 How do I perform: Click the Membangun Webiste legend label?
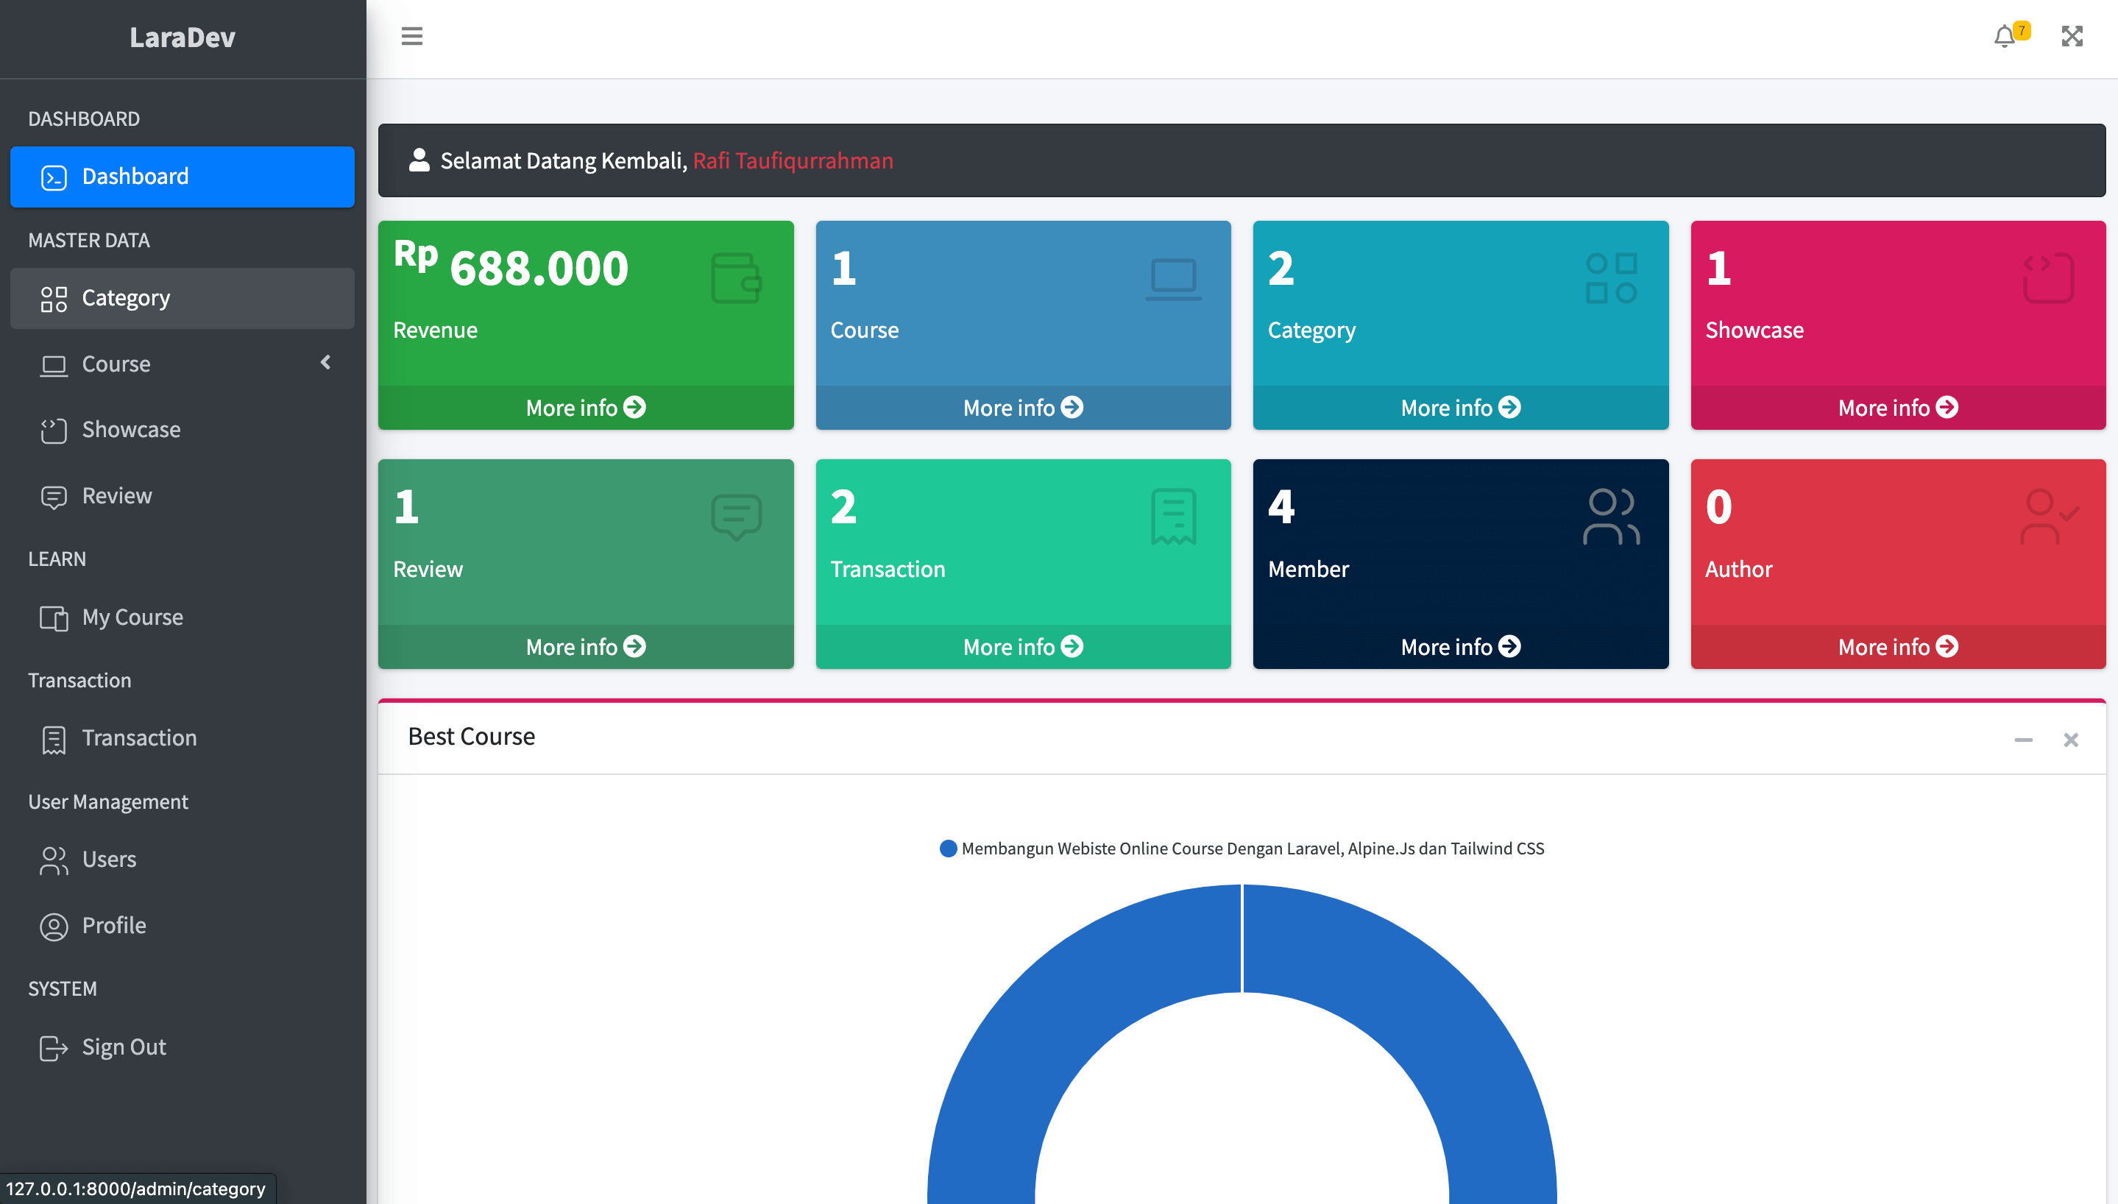pyautogui.click(x=1253, y=849)
